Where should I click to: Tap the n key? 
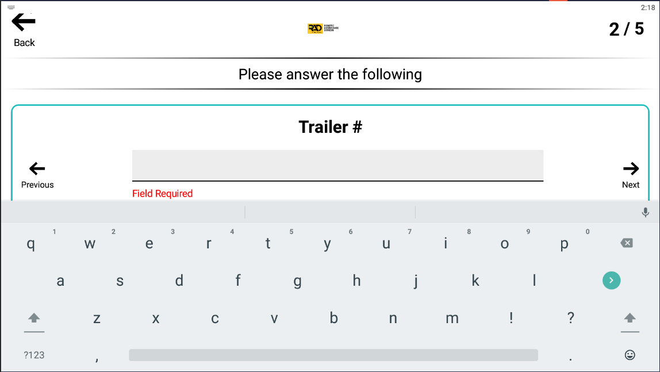point(393,318)
